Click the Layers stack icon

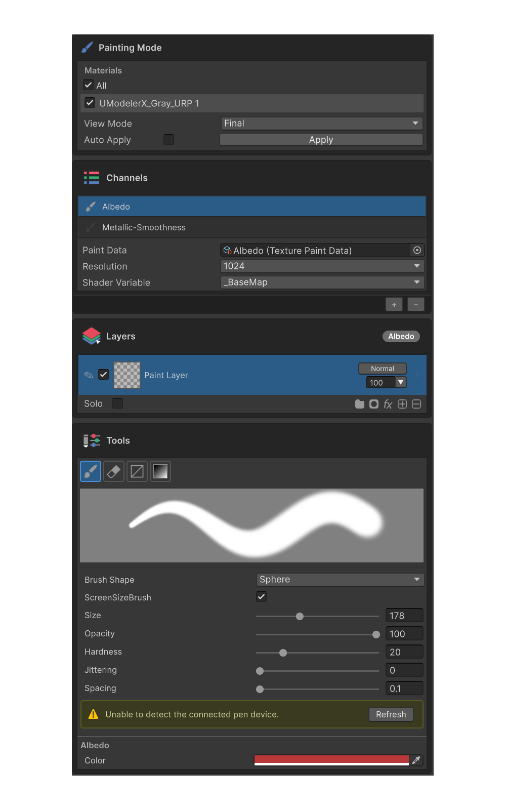coord(92,336)
